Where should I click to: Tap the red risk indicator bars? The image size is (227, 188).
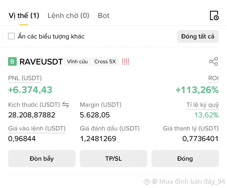pyautogui.click(x=125, y=61)
